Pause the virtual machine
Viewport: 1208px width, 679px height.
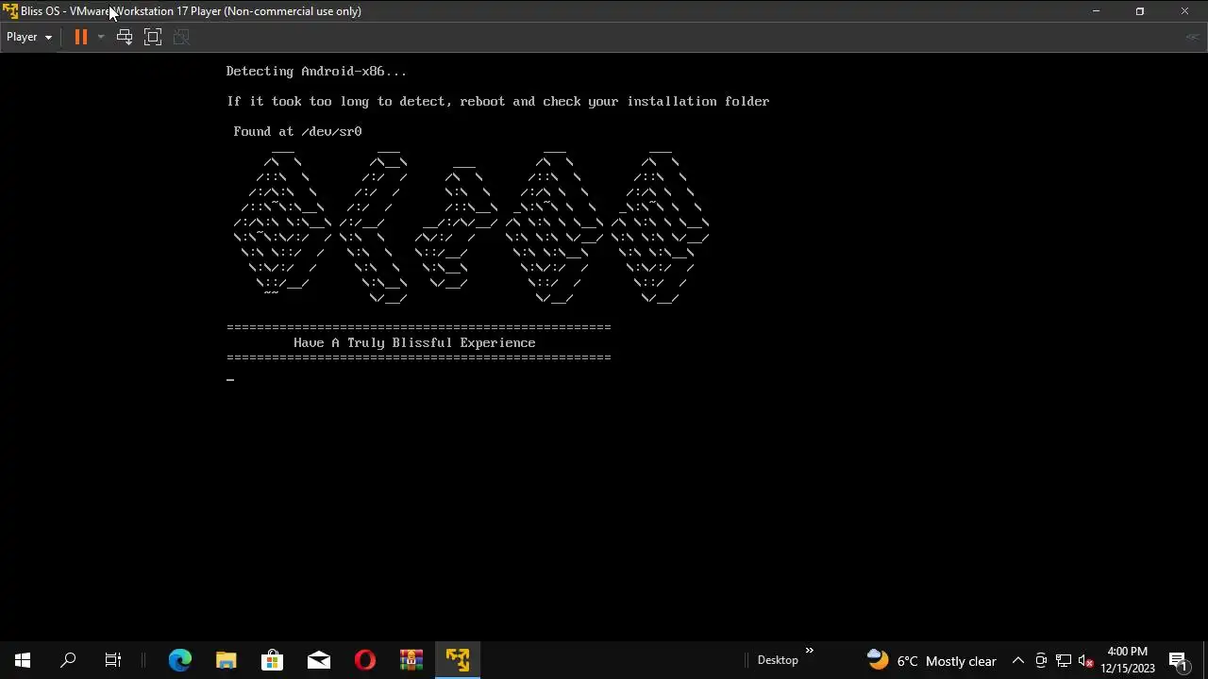[x=80, y=37]
